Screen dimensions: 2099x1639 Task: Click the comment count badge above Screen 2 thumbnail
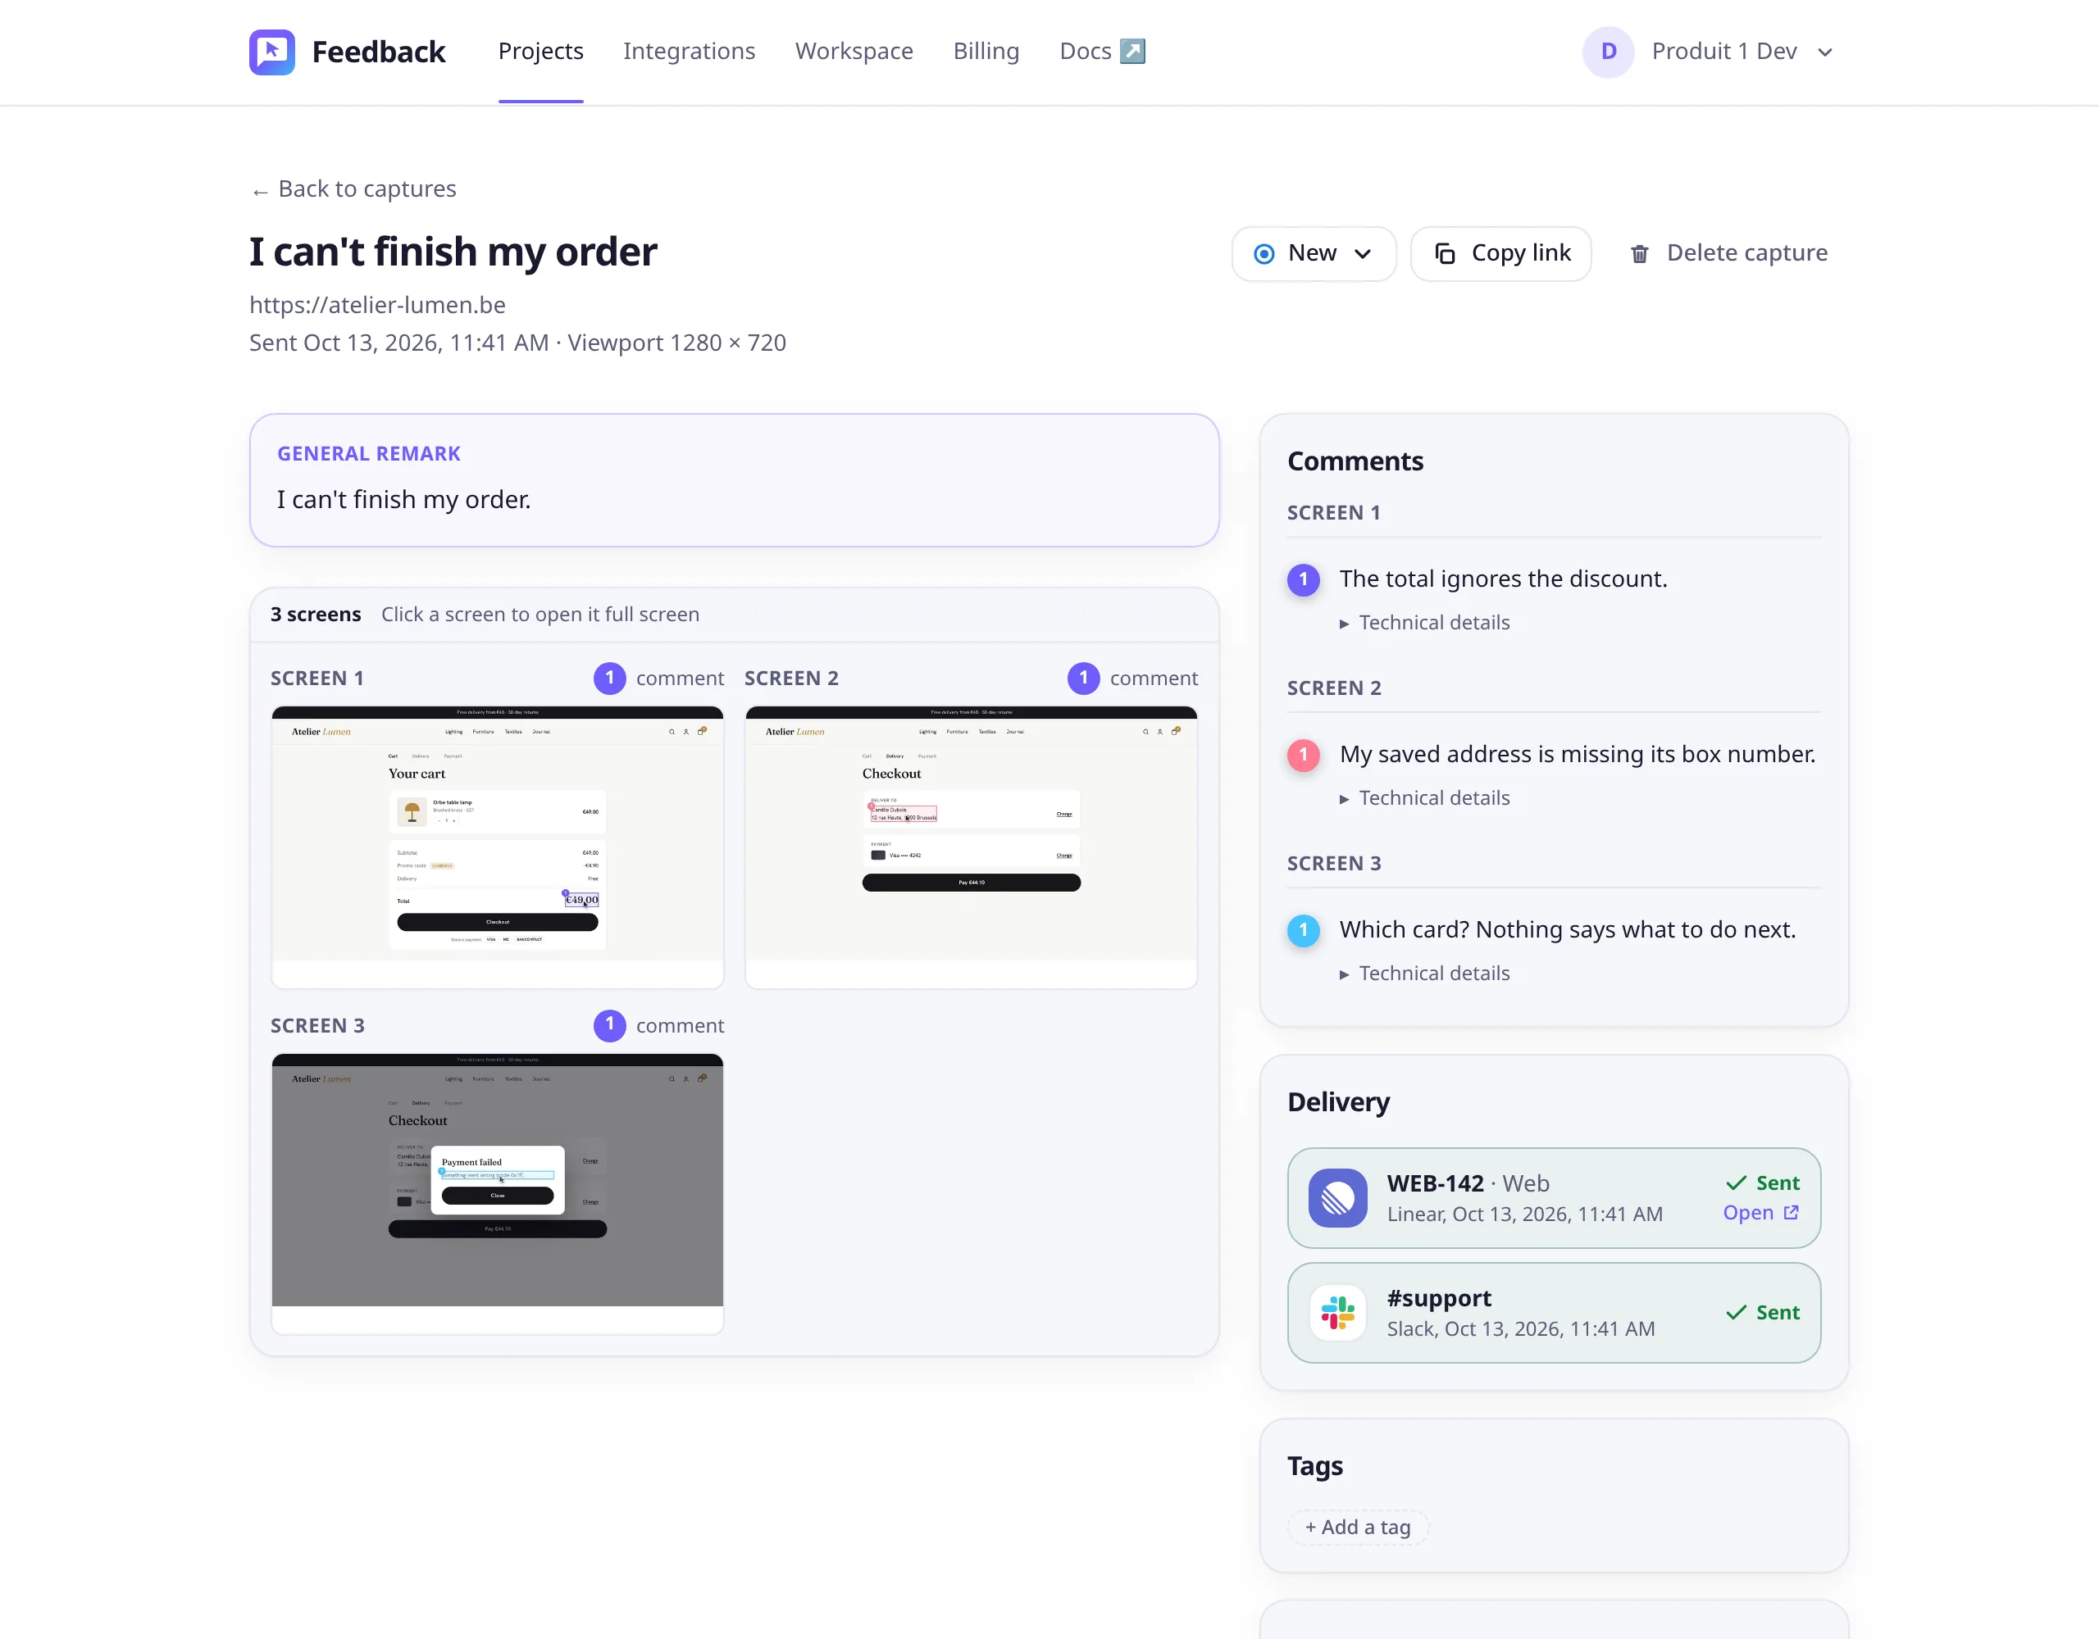[x=1083, y=679]
